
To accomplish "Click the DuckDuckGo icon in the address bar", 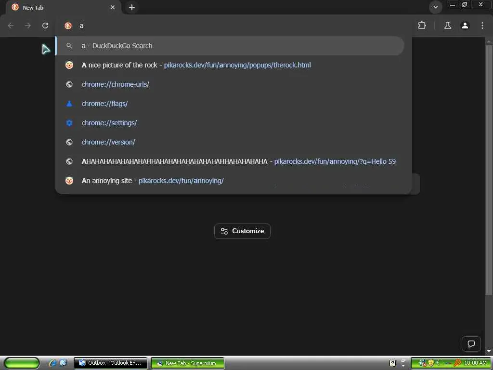I will point(68,26).
